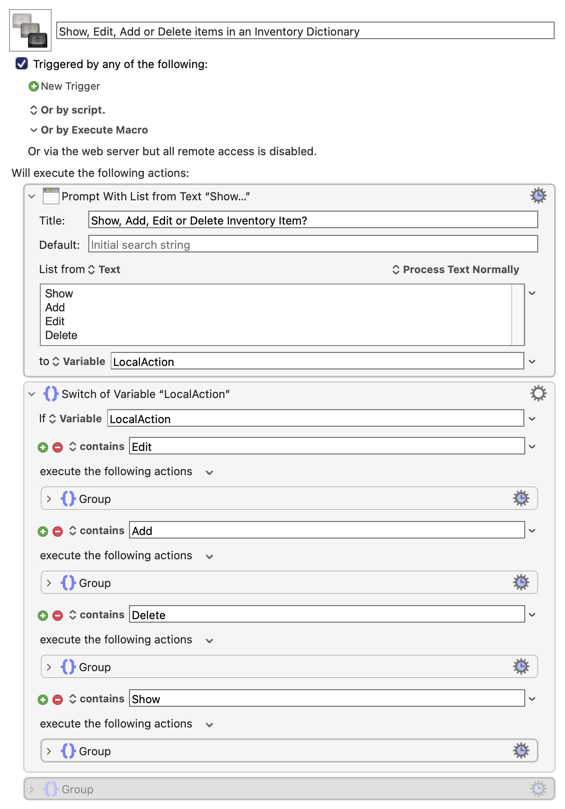
Task: Remove the Edit case with red minus
Action: 58,447
